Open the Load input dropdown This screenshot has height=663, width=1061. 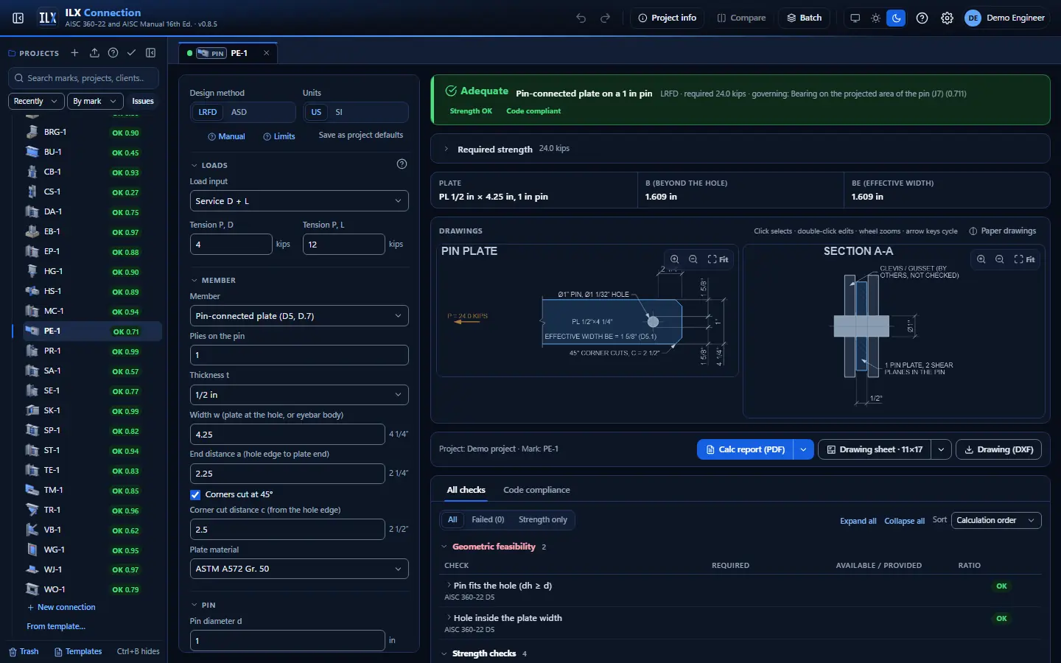(299, 201)
